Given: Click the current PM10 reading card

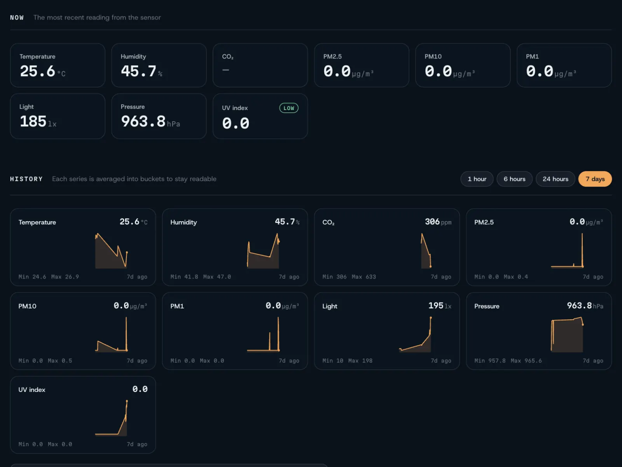Looking at the screenshot, I should 463,65.
